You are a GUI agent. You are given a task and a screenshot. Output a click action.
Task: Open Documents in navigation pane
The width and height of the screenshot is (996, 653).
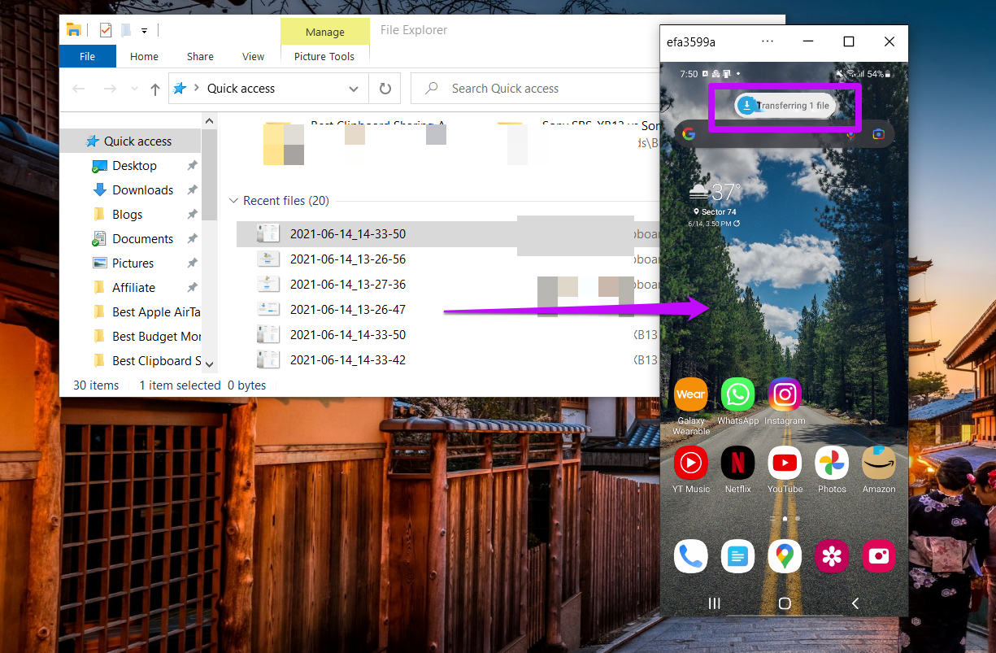click(x=142, y=238)
